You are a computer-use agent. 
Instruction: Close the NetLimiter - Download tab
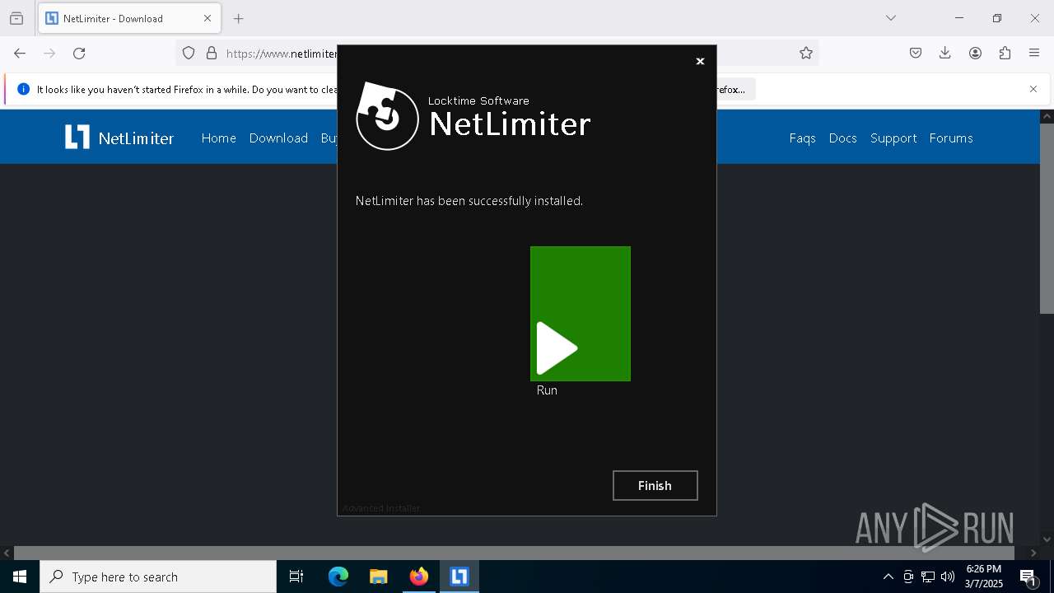point(208,18)
